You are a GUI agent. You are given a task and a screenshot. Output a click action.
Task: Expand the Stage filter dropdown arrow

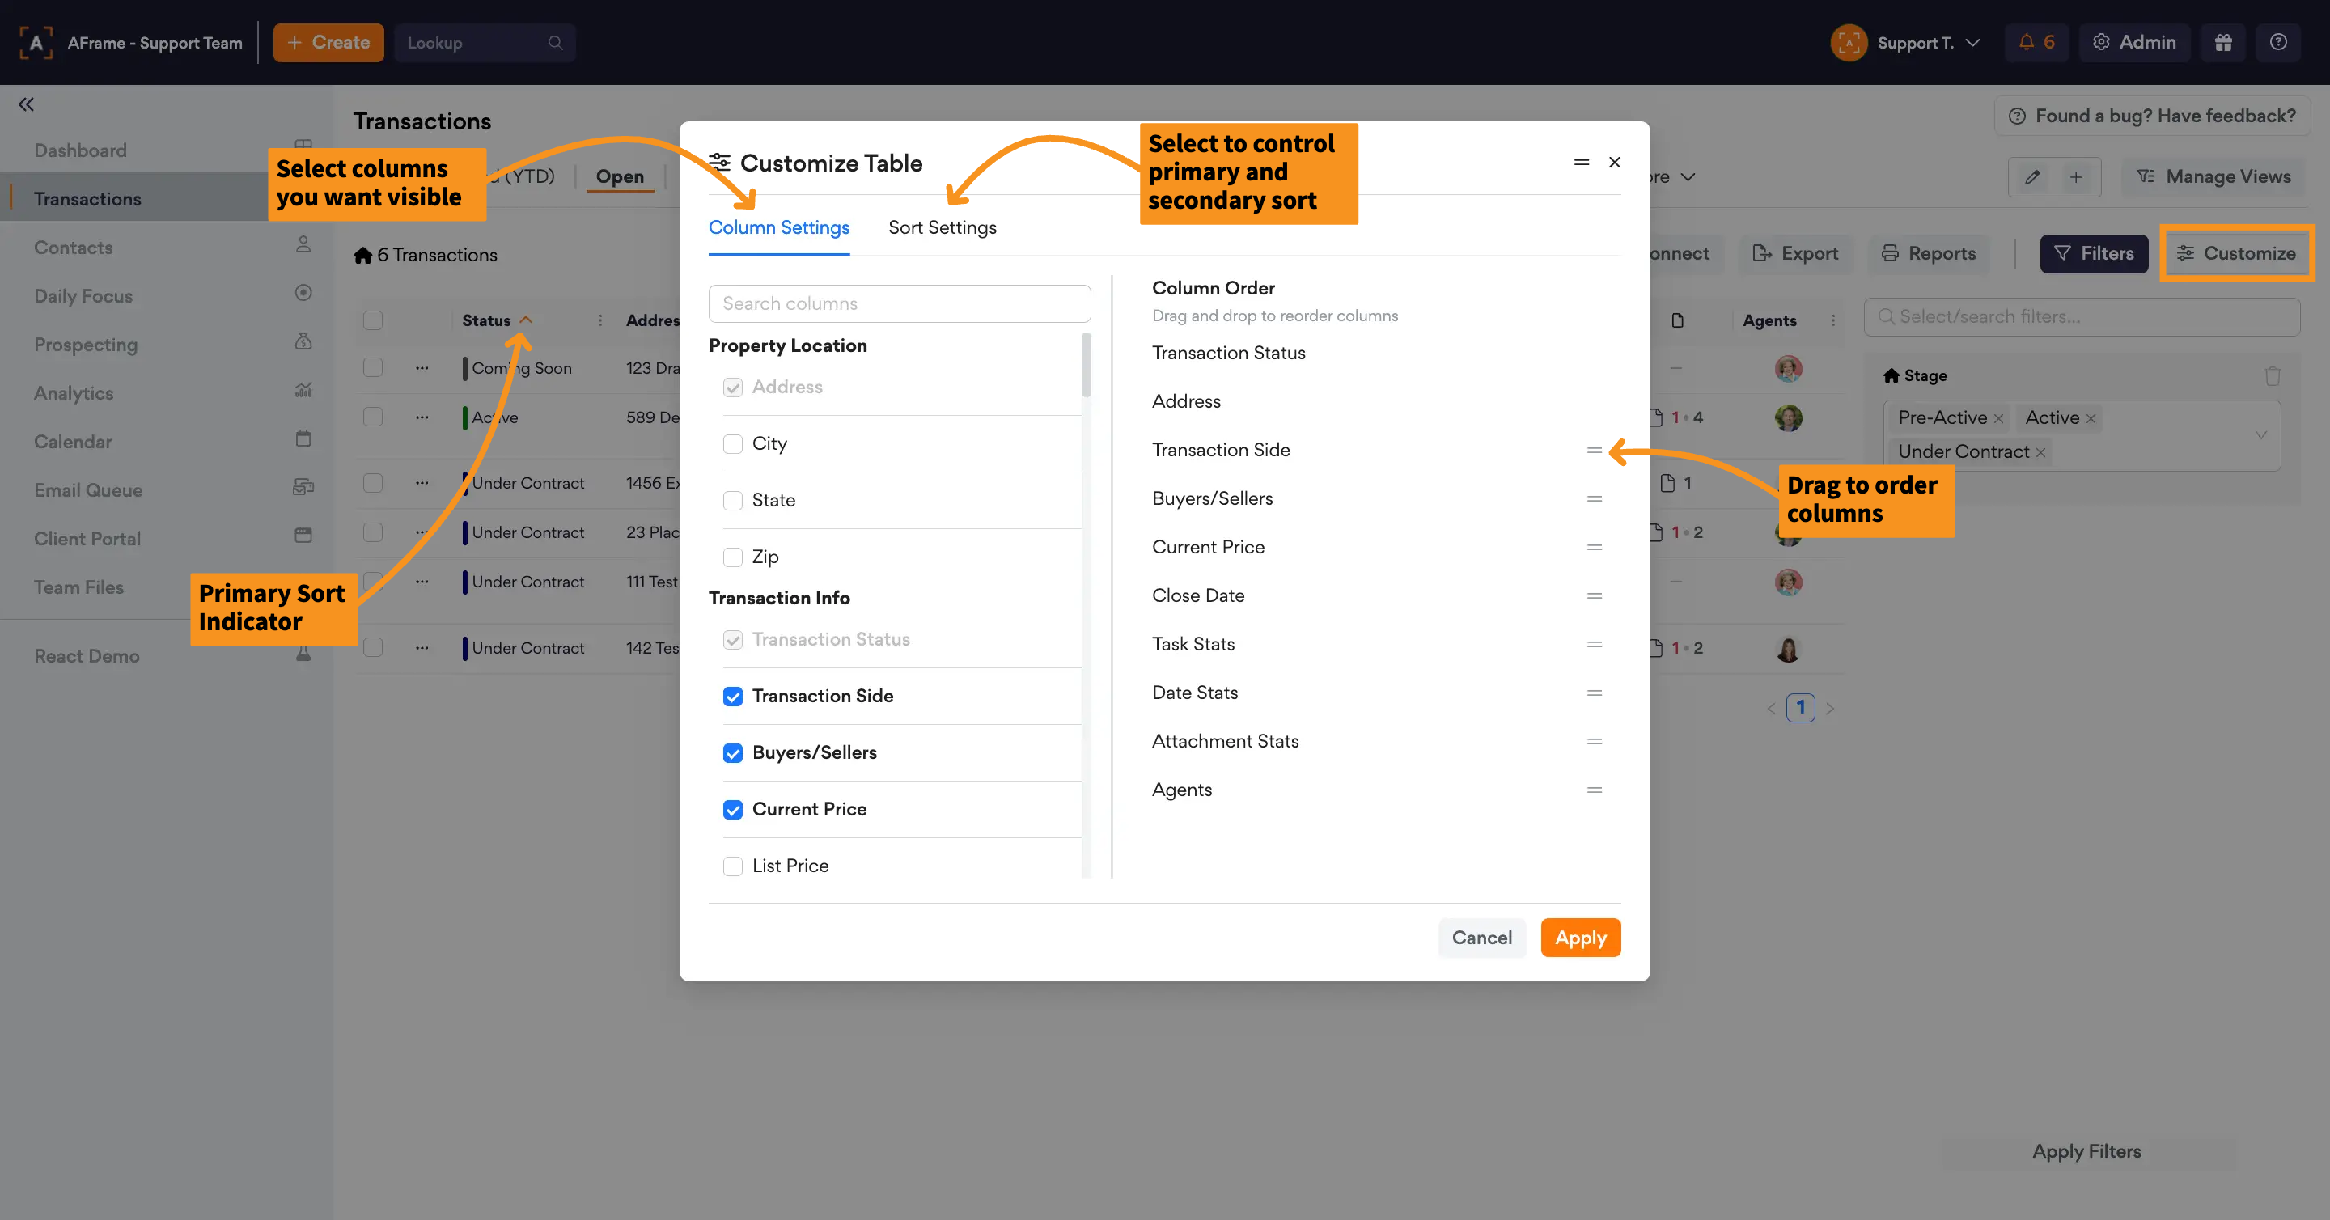pyautogui.click(x=2260, y=435)
